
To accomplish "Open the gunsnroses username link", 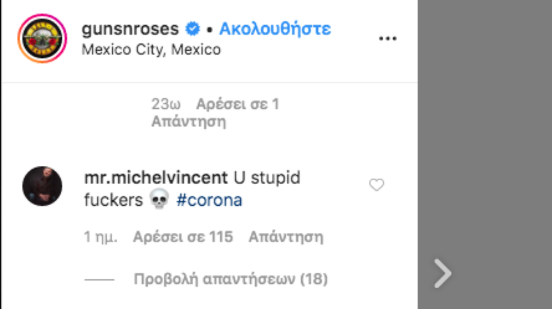I will (130, 29).
